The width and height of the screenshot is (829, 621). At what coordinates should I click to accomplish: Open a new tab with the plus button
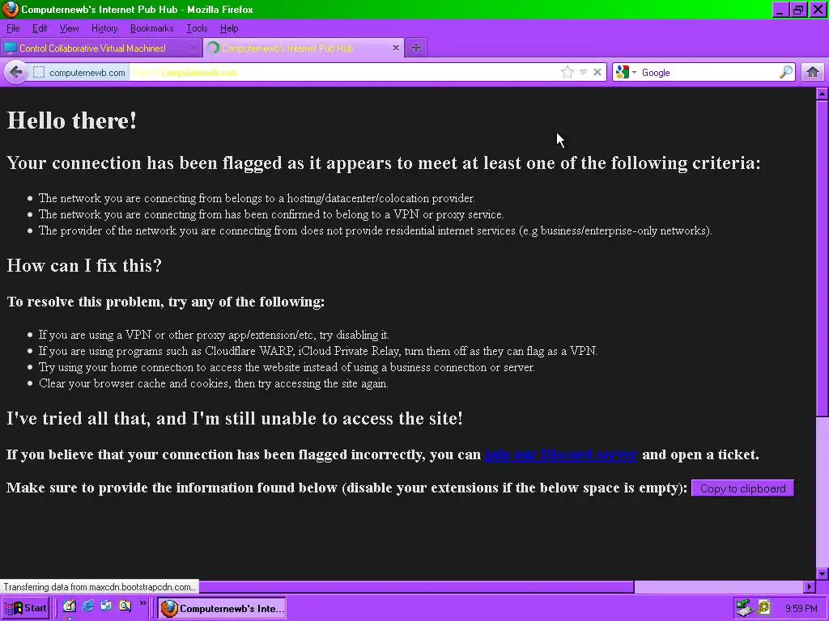click(416, 48)
